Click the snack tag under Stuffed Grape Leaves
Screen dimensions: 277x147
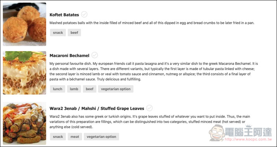[58, 137]
